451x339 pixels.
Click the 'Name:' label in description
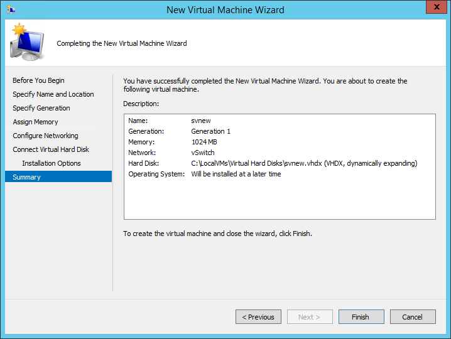point(138,121)
